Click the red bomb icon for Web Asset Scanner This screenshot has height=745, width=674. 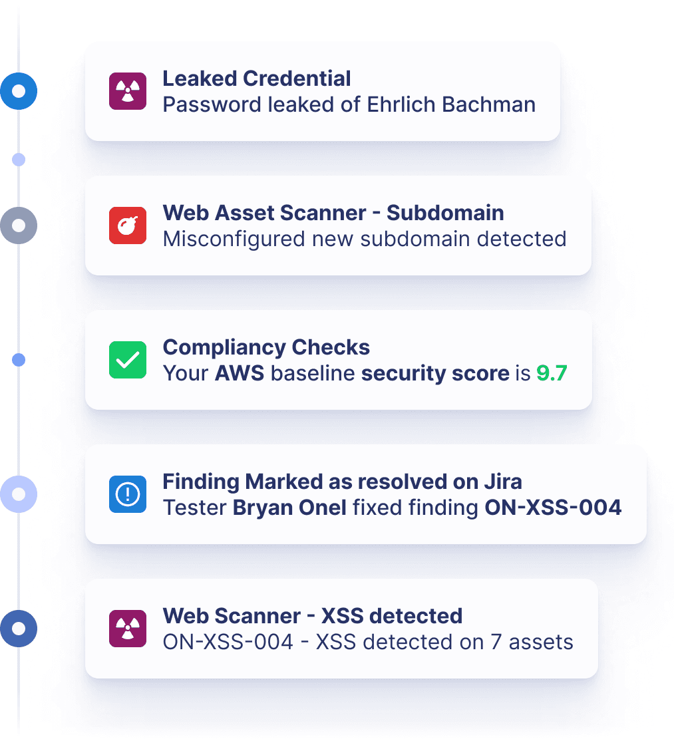[127, 225]
